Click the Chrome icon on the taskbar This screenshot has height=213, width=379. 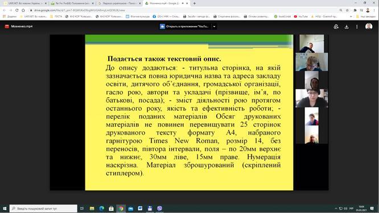[x=121, y=208]
